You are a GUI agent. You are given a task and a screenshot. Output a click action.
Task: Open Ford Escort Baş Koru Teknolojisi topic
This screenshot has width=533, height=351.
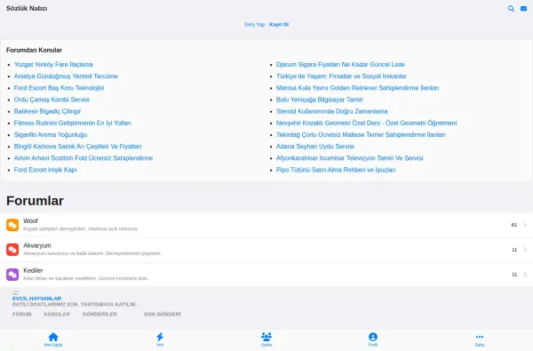59,88
